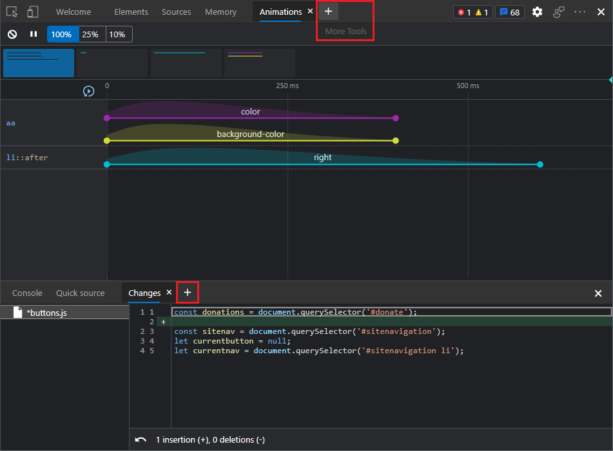Show the 68 issues counter
The height and width of the screenshot is (451, 613).
coord(509,12)
